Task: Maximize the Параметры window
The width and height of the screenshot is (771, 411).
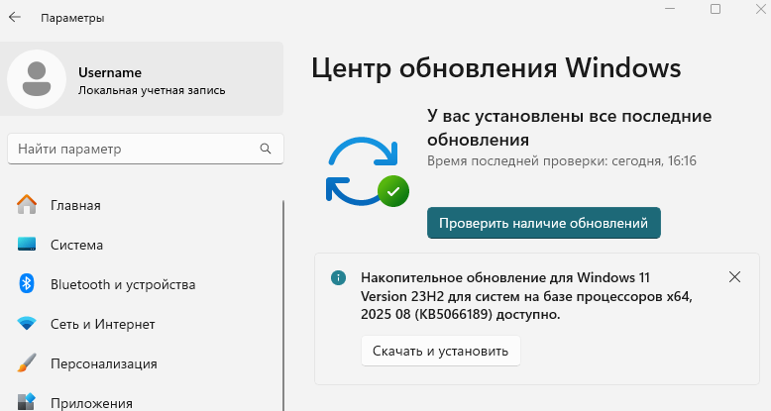Action: [716, 9]
